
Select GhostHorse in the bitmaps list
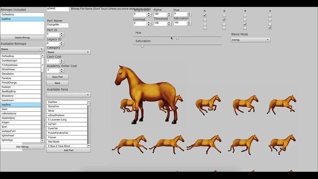click(21, 69)
